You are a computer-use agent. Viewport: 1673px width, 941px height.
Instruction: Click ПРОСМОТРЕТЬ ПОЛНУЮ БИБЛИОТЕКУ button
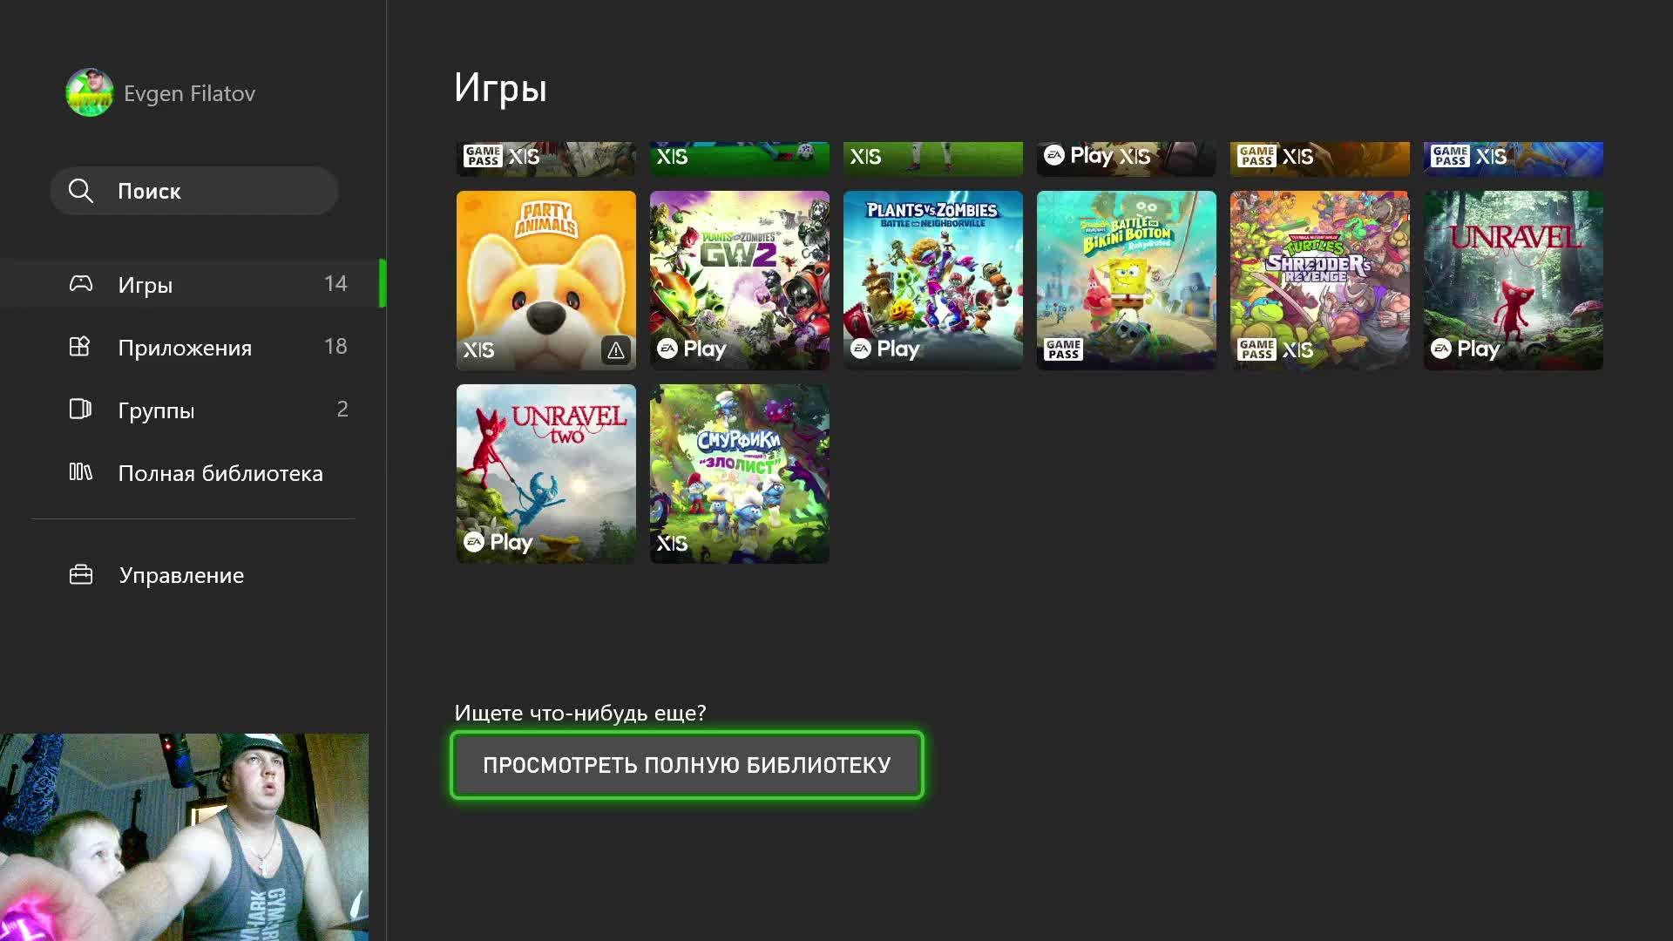coord(687,765)
